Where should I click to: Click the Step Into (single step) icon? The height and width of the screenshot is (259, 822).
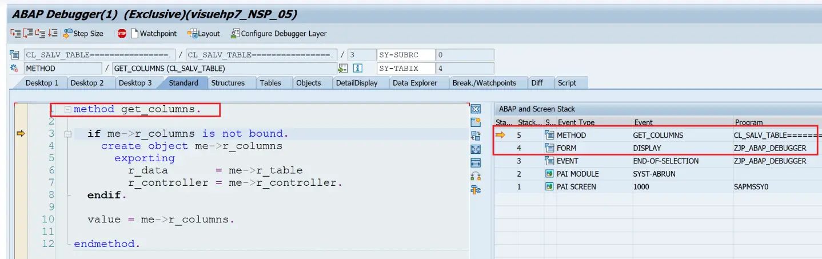click(x=15, y=33)
